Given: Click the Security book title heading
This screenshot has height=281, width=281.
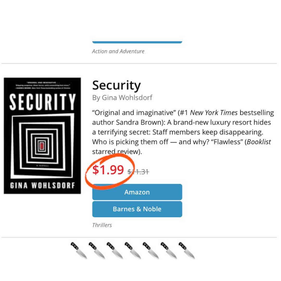Looking at the screenshot, I should point(116,85).
